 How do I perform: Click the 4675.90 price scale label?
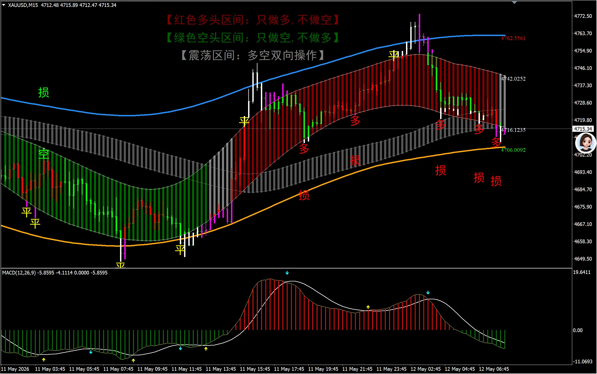583,207
